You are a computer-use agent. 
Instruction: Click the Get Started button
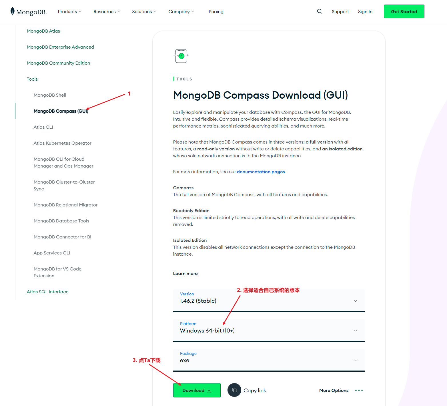404,11
